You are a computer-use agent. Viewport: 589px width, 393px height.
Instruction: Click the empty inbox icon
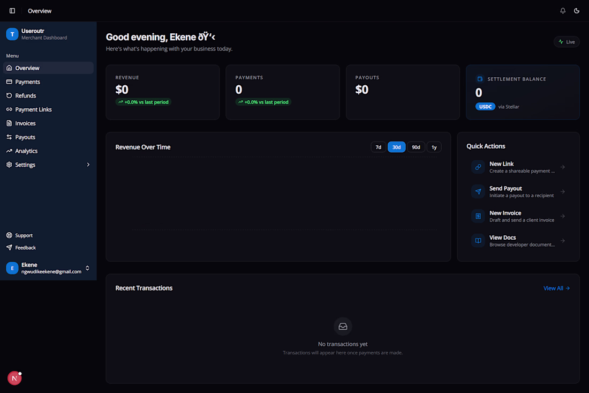click(343, 327)
